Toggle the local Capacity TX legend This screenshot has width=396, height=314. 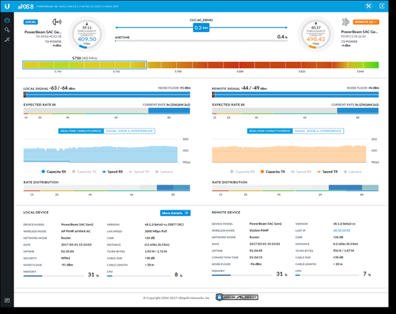pyautogui.click(x=84, y=172)
